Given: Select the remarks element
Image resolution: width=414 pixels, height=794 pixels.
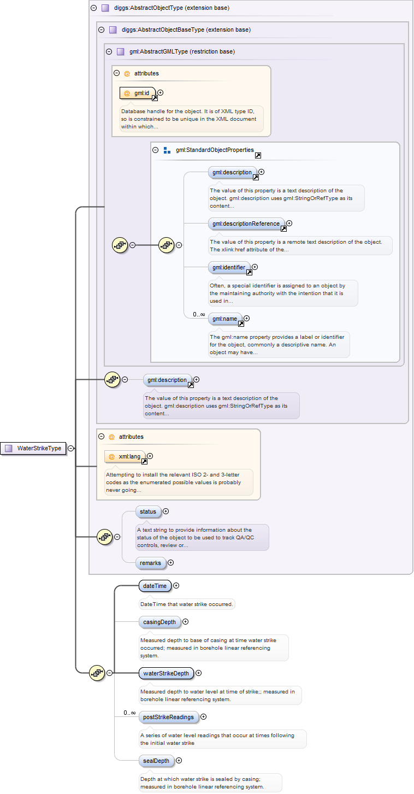Looking at the screenshot, I should click(150, 562).
